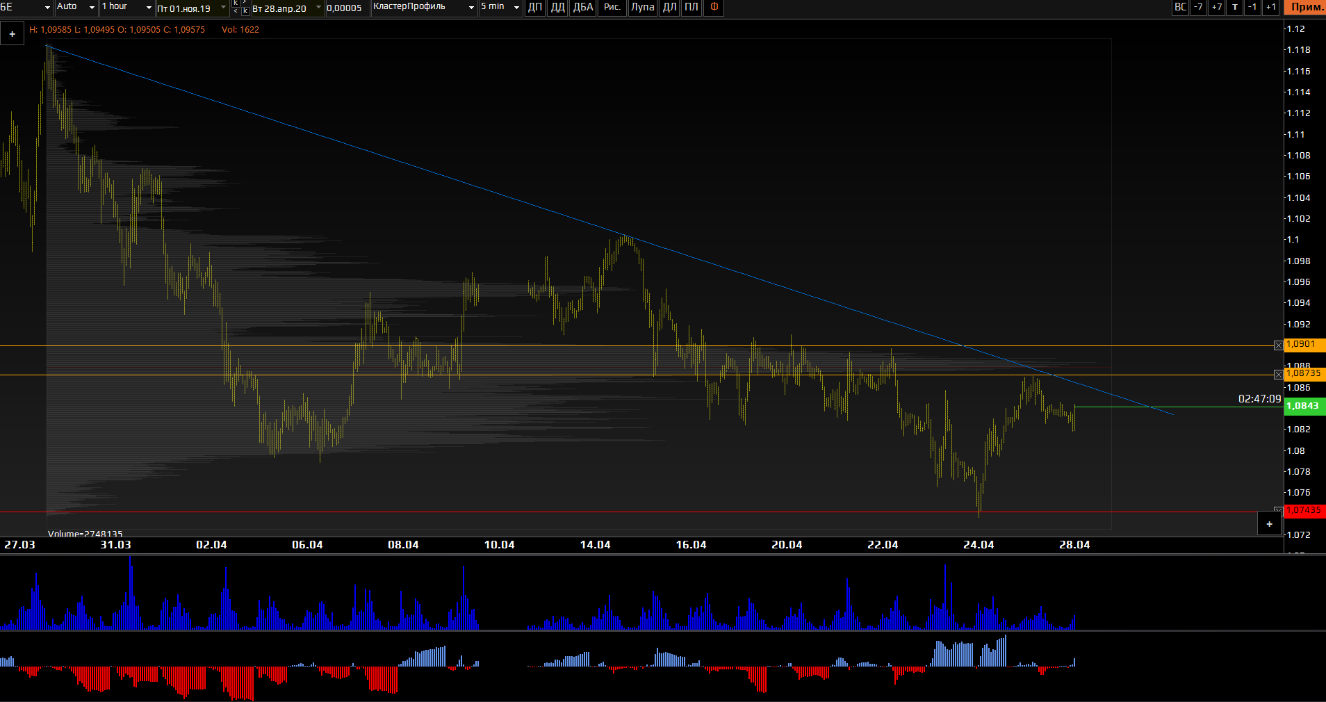Screen dimensions: 1326x702
Task: Toggle the ПЛ toolbar button
Action: click(691, 8)
